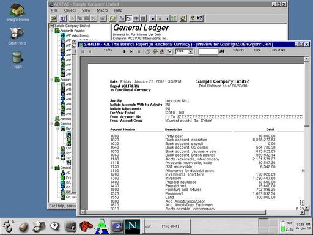Click debit value 10,000.00

267,136
